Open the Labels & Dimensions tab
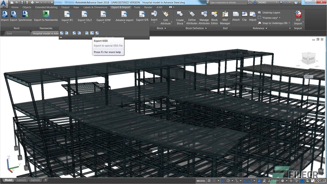This screenshot has width=327, height=184. click(x=95, y=7)
